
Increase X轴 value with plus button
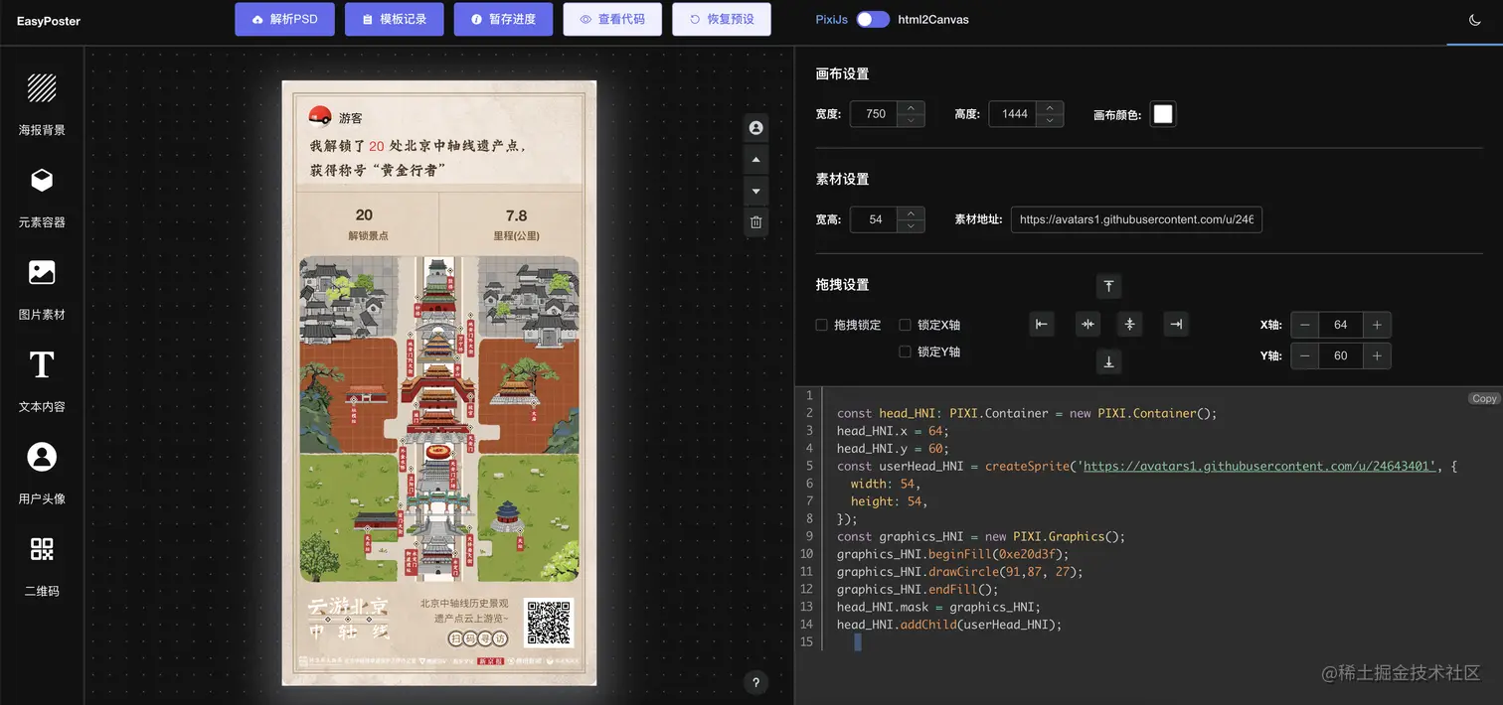[x=1377, y=325]
